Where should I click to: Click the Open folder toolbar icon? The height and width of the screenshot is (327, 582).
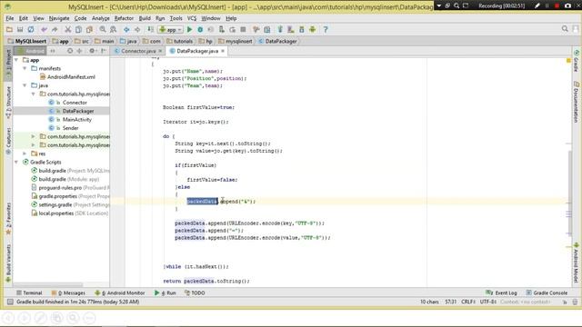click(x=9, y=29)
